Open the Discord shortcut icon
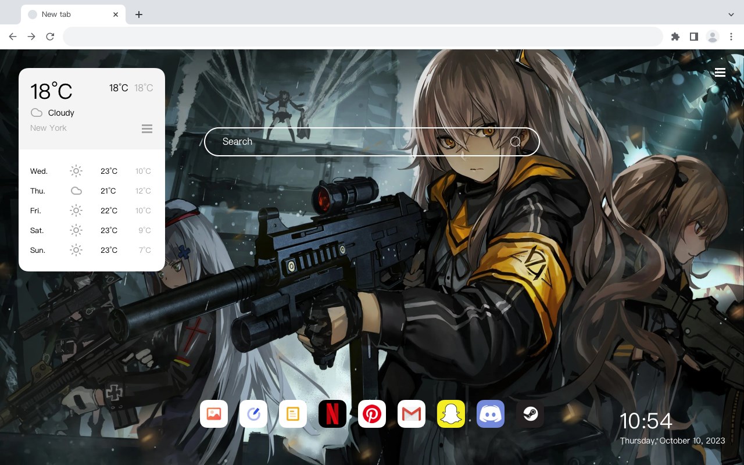744x465 pixels. [491, 414]
